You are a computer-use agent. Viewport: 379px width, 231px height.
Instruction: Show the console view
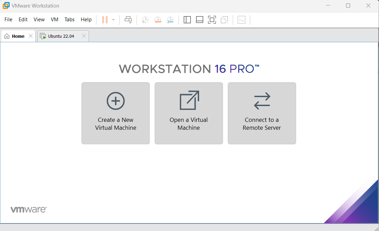(241, 20)
